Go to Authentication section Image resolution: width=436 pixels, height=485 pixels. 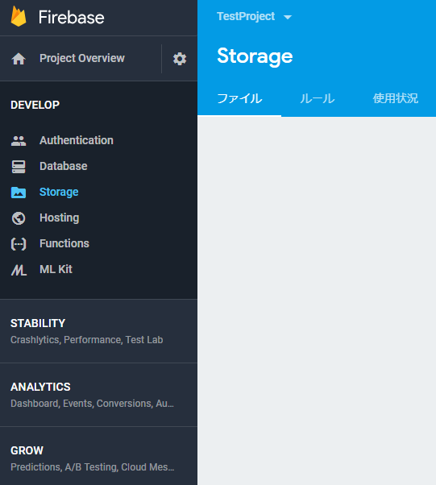coord(77,140)
